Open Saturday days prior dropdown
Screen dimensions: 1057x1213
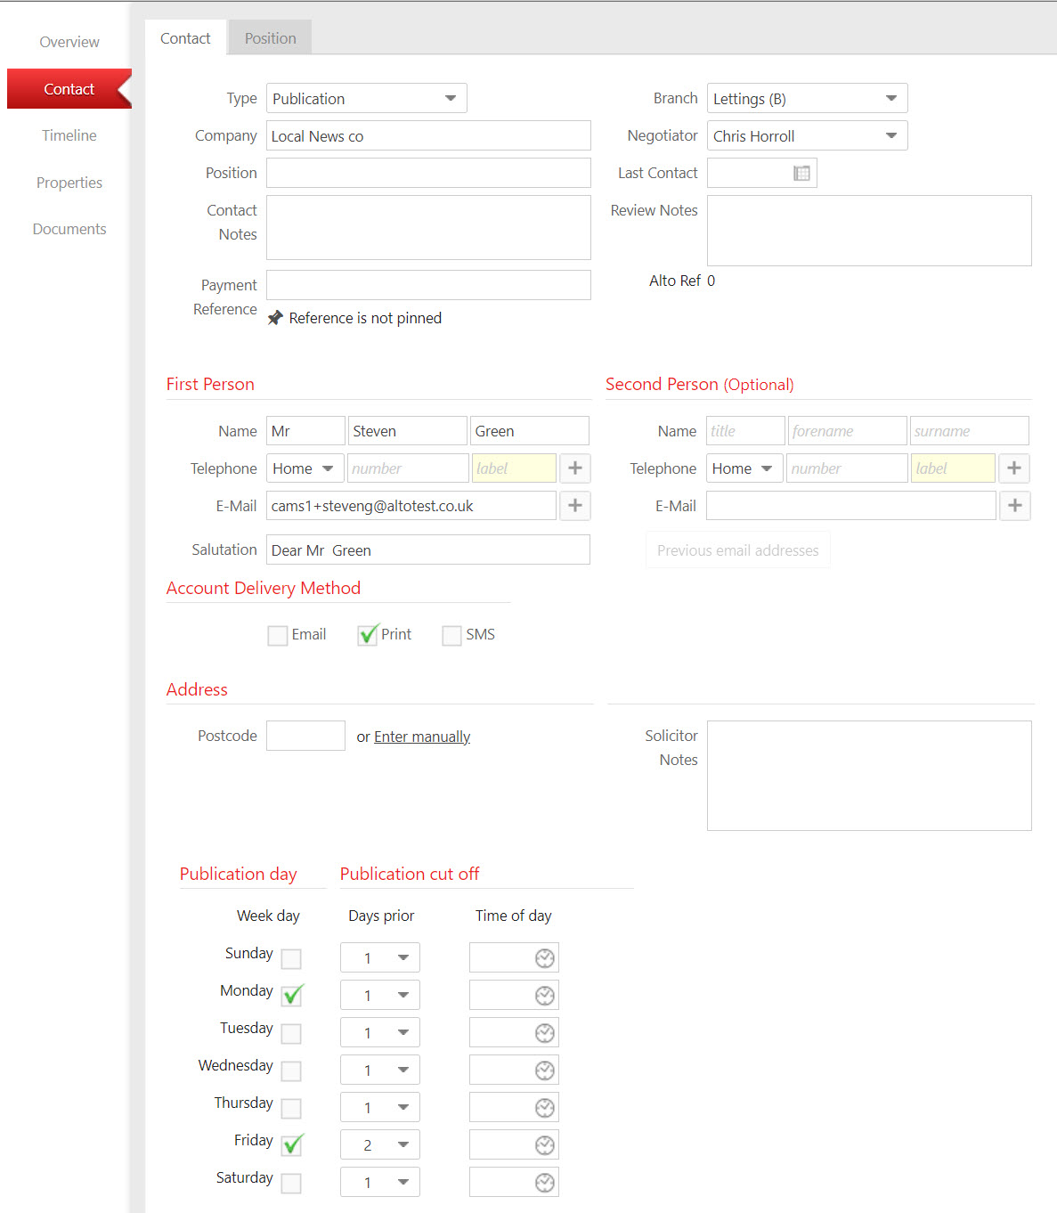coord(380,1183)
